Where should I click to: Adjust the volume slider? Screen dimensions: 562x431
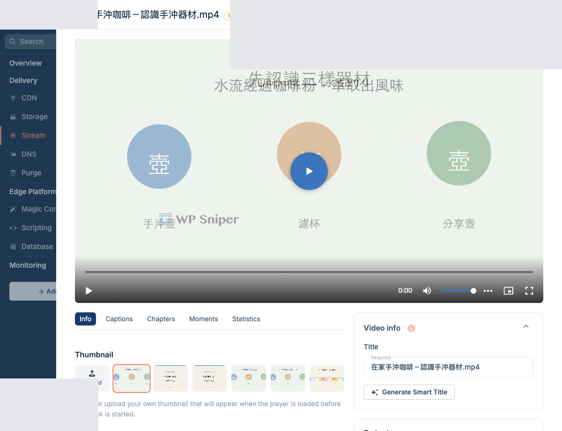458,291
